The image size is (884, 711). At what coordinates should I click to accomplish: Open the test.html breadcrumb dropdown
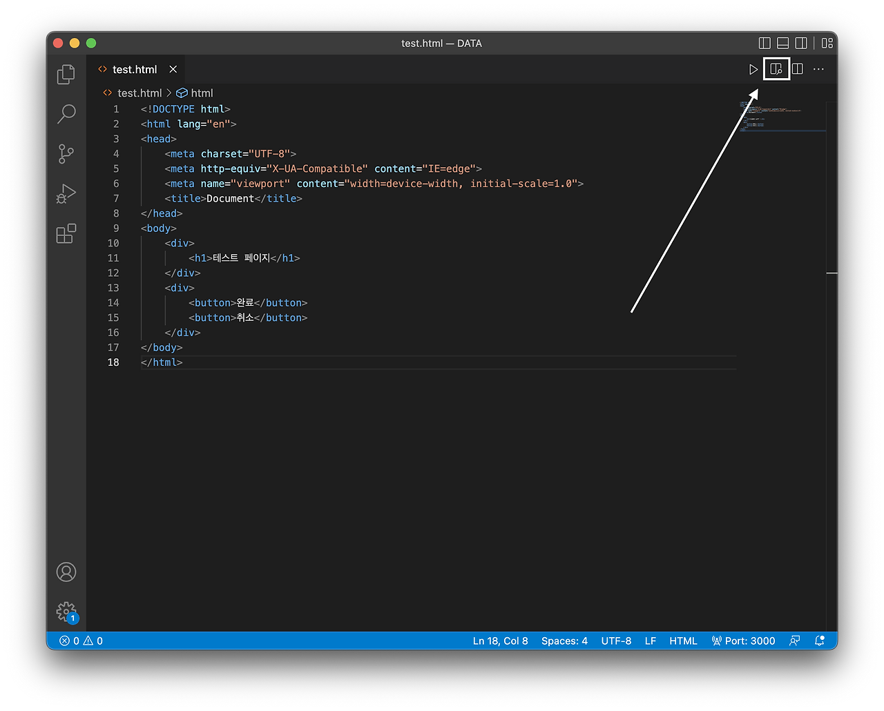(140, 92)
